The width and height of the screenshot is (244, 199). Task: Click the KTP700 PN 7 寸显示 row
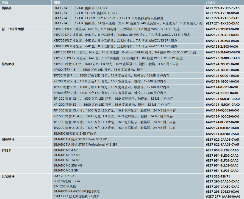(128, 41)
